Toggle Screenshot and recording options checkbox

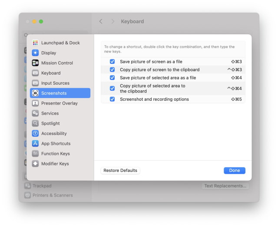tap(112, 99)
